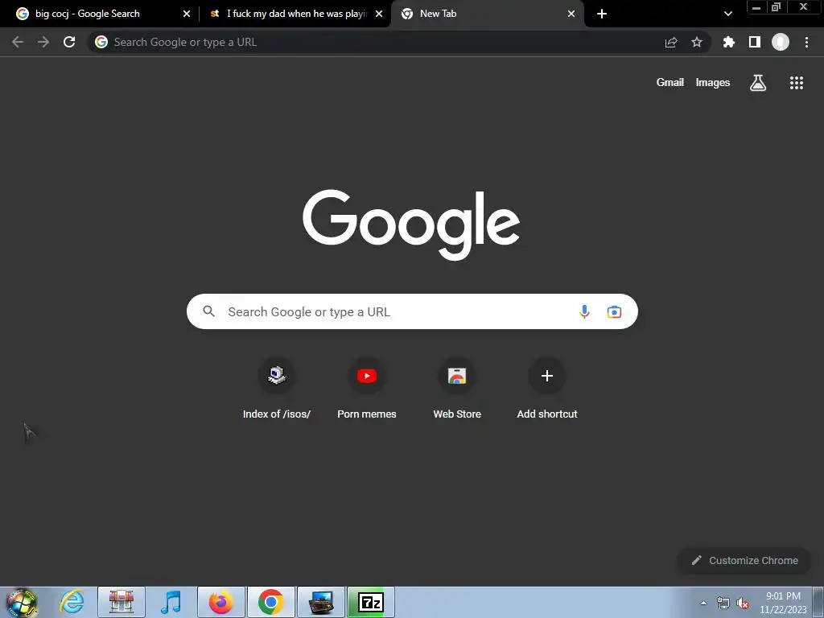Focus the Google search box

coord(412,311)
